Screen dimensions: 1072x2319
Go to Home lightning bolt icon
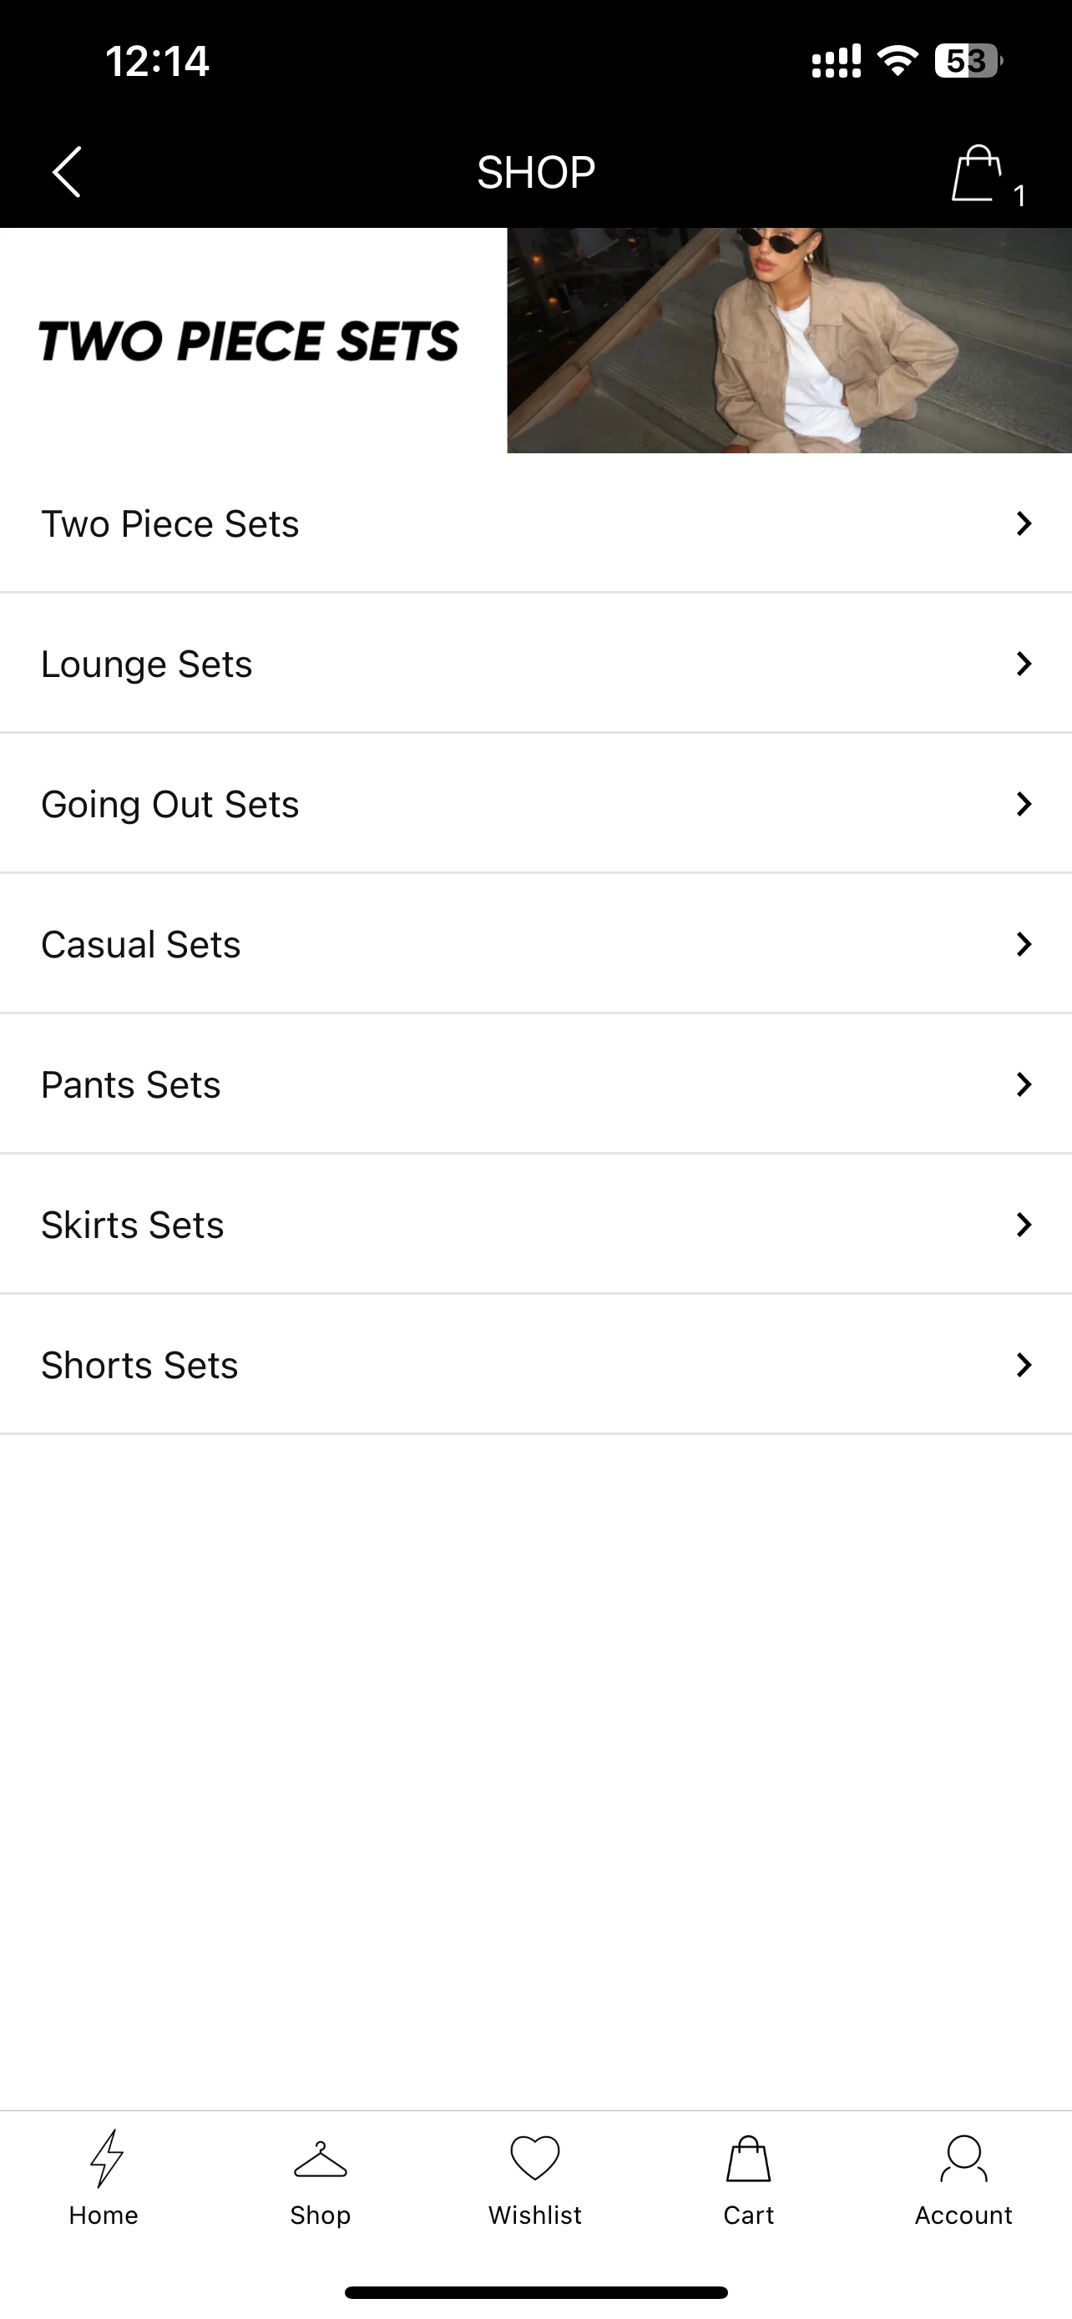click(106, 2158)
